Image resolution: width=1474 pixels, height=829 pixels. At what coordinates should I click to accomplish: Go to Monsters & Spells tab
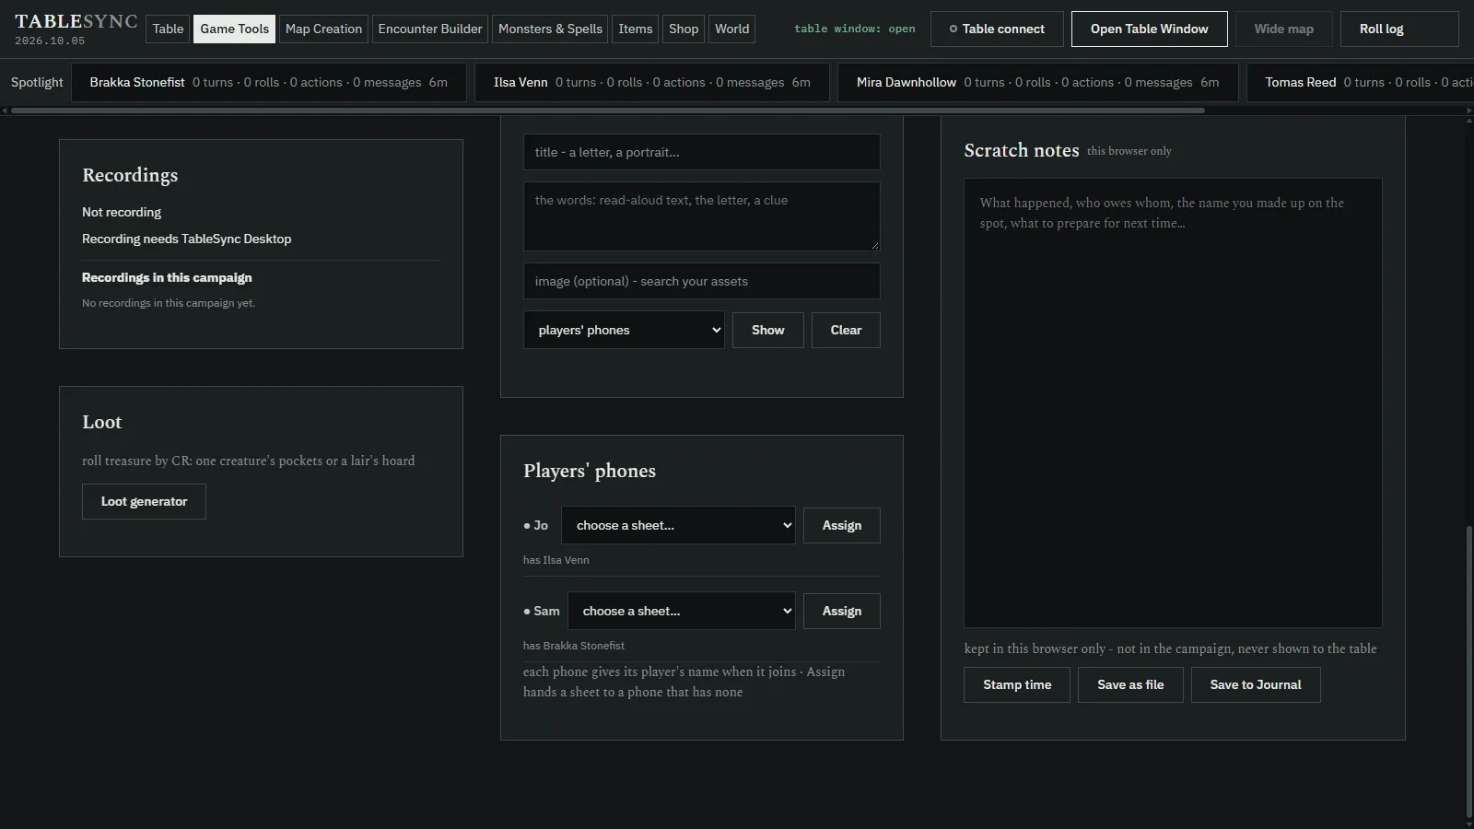tap(550, 29)
